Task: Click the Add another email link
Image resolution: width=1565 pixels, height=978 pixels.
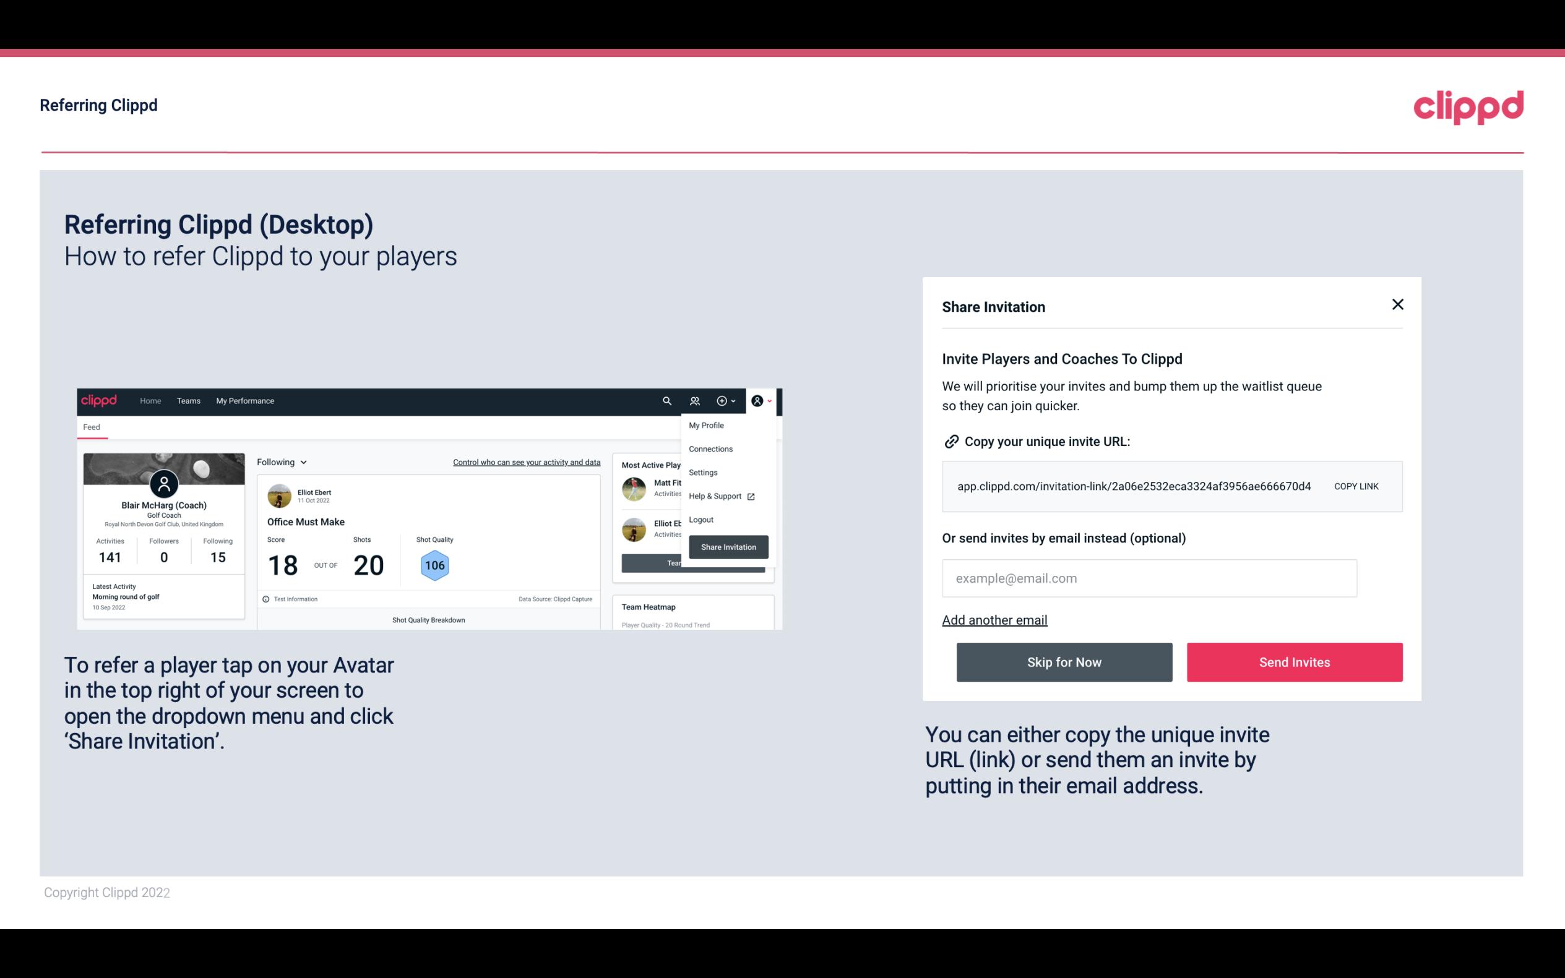Action: point(995,620)
